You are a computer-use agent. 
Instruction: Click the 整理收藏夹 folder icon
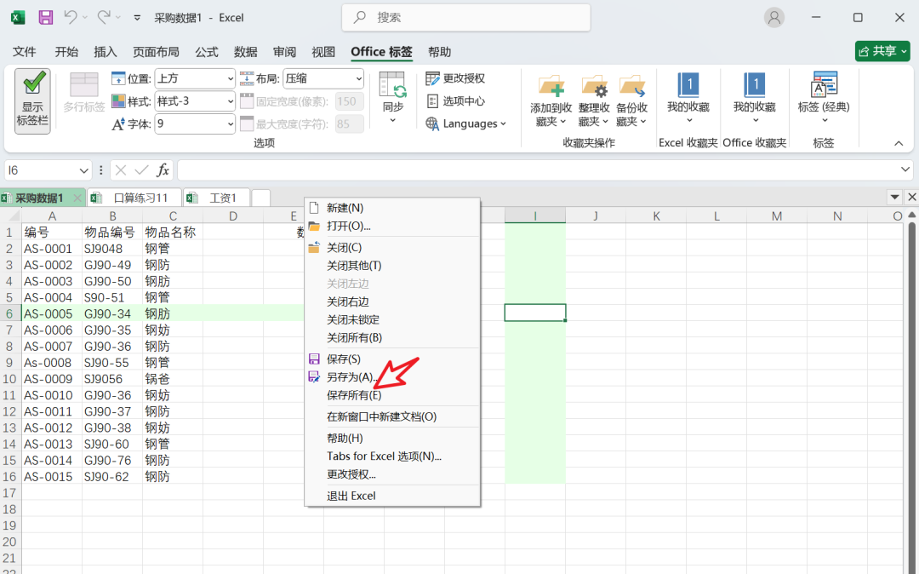(594, 86)
